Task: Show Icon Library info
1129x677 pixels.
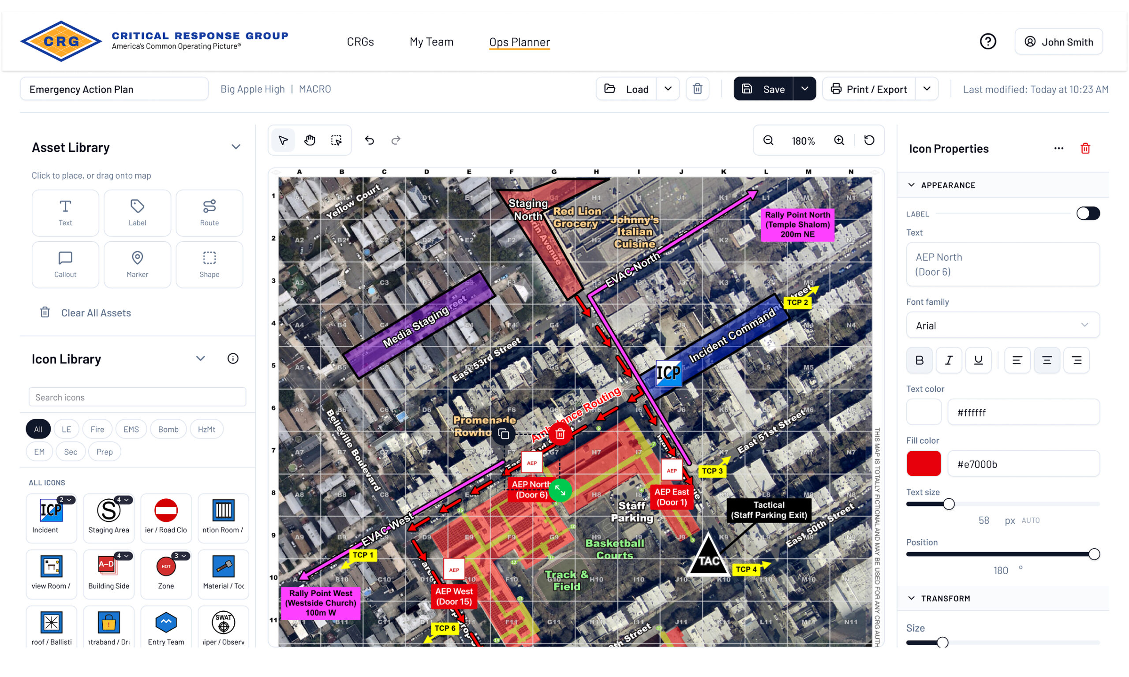Action: [233, 359]
